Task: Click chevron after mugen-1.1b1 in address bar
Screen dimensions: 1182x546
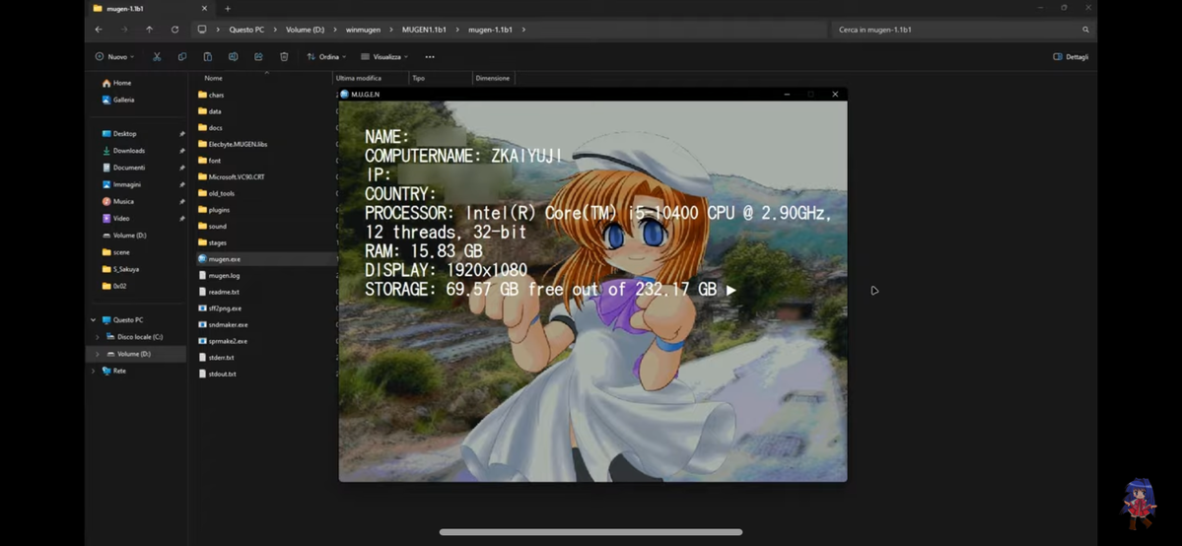Action: tap(523, 30)
